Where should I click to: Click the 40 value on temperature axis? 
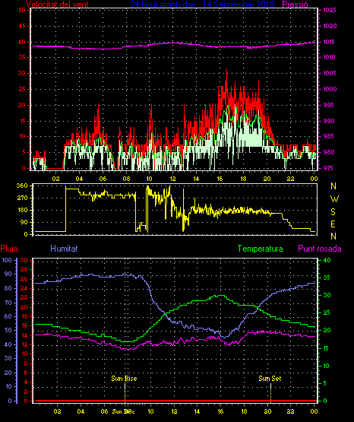coord(327,260)
